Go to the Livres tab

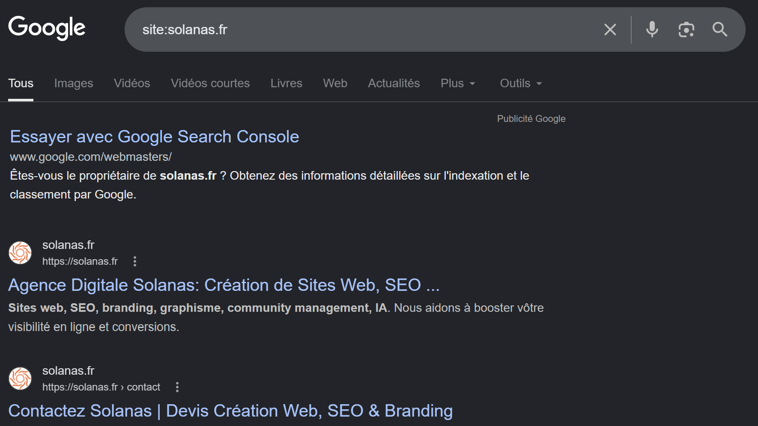coord(286,83)
